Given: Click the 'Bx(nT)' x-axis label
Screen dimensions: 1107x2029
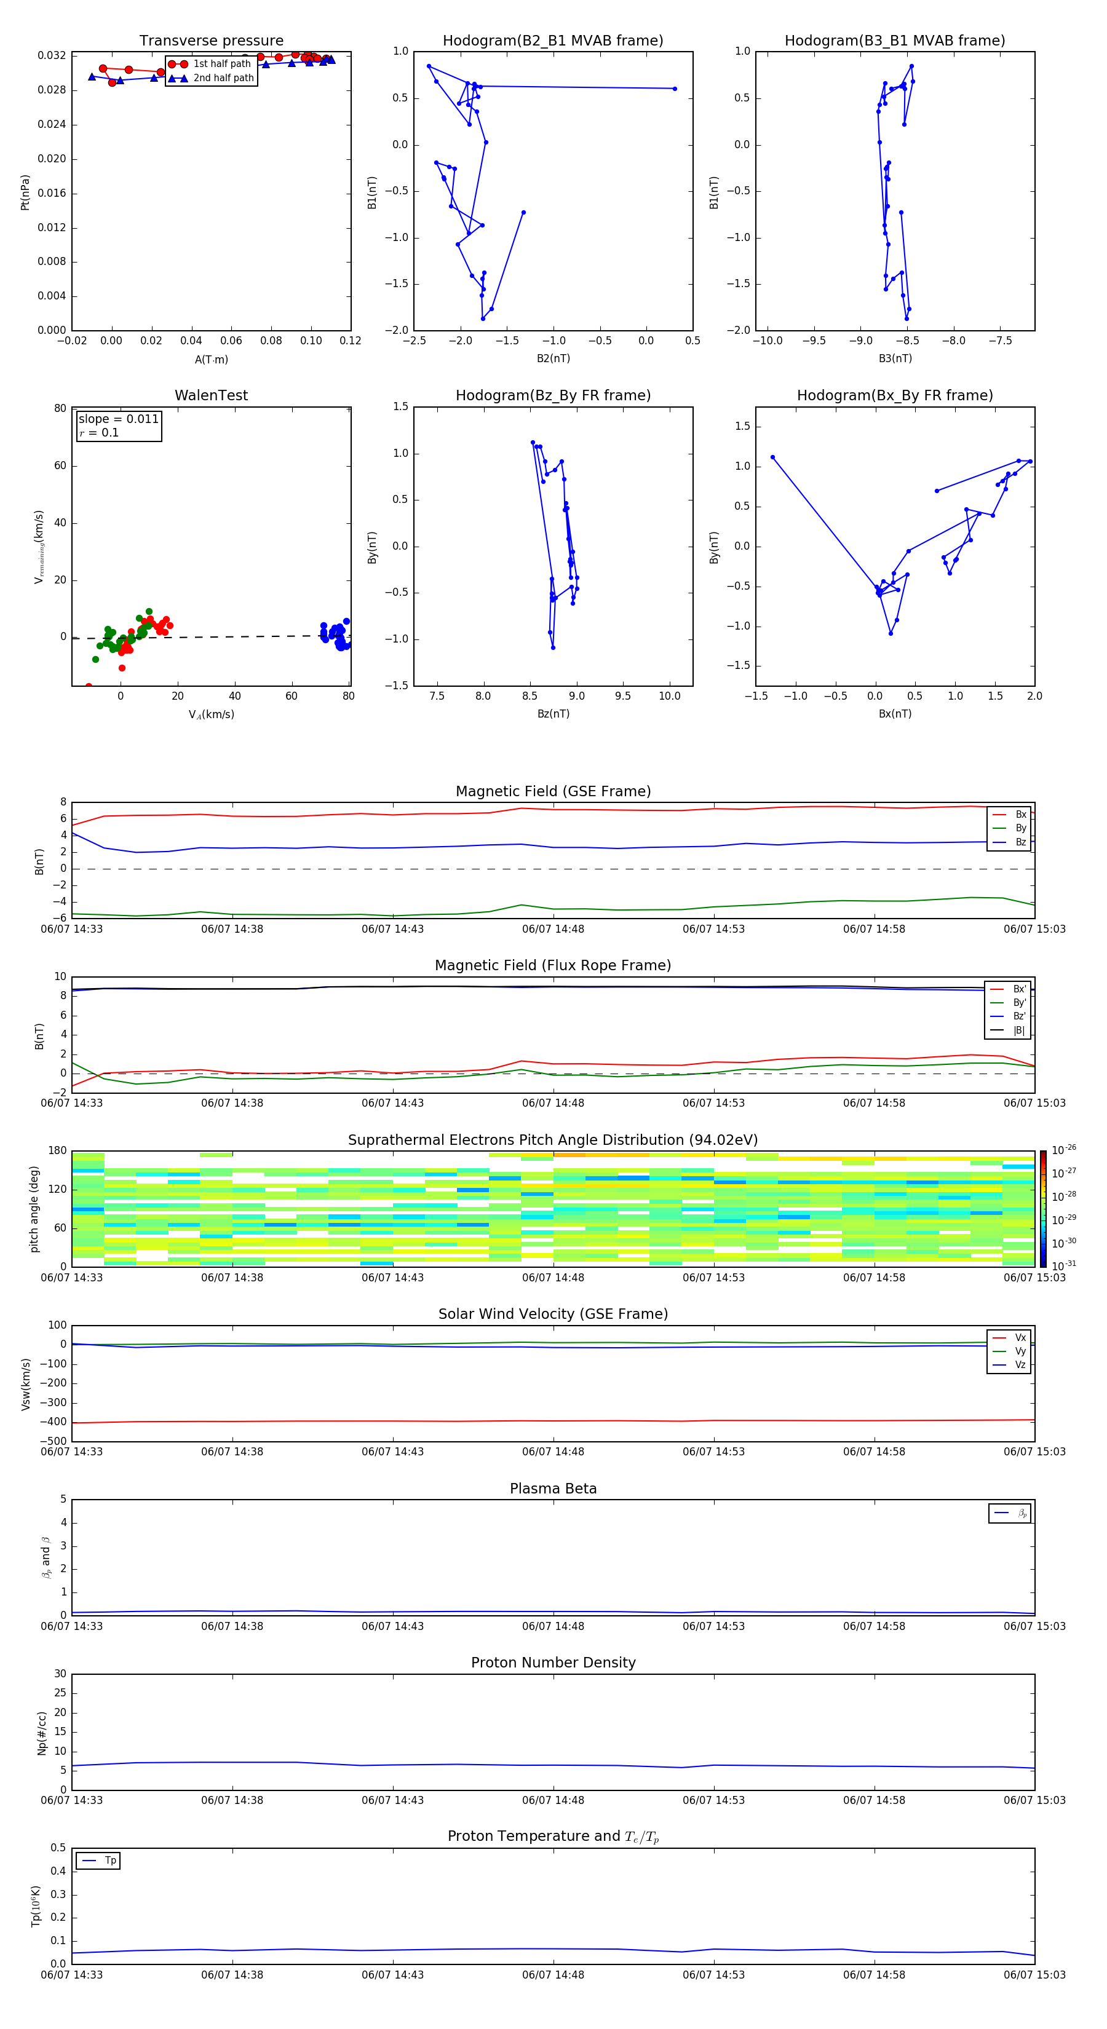Looking at the screenshot, I should click(895, 714).
